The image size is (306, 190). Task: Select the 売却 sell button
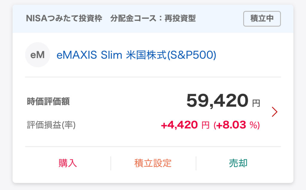[x=238, y=163]
